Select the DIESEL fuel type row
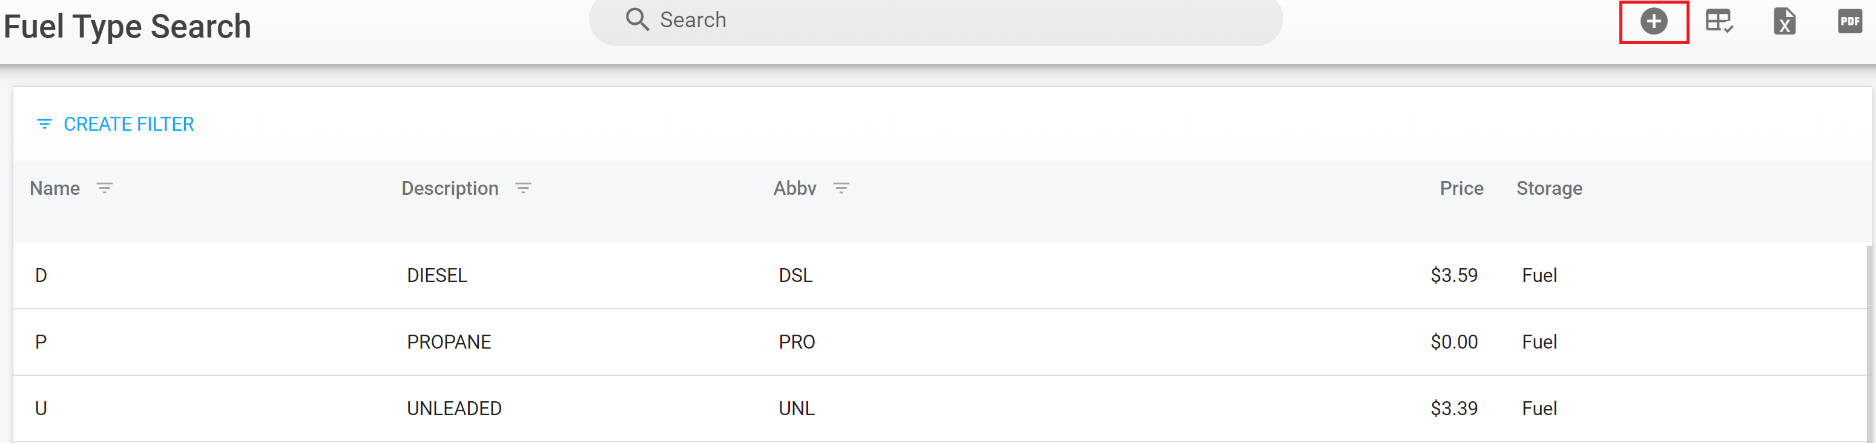This screenshot has width=1876, height=443. click(437, 275)
